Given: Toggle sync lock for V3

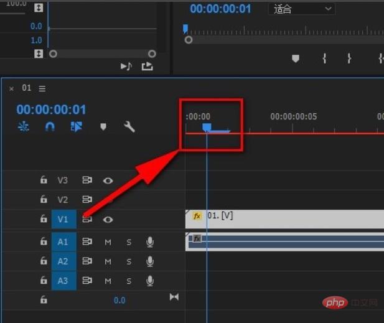Looking at the screenshot, I should (x=87, y=180).
